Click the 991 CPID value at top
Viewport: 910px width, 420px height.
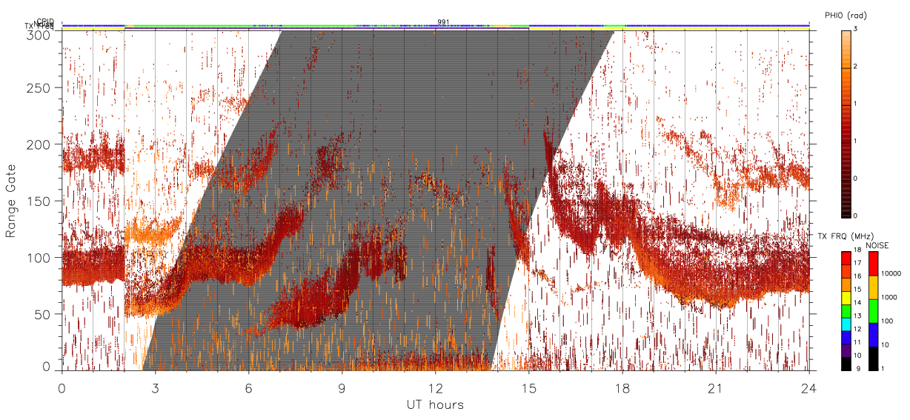coord(443,21)
